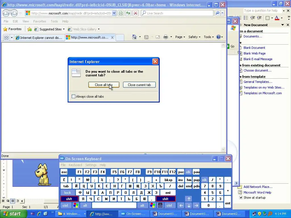Click Add to Favorites Bar star icon
291x218 pixels.
(29, 29)
